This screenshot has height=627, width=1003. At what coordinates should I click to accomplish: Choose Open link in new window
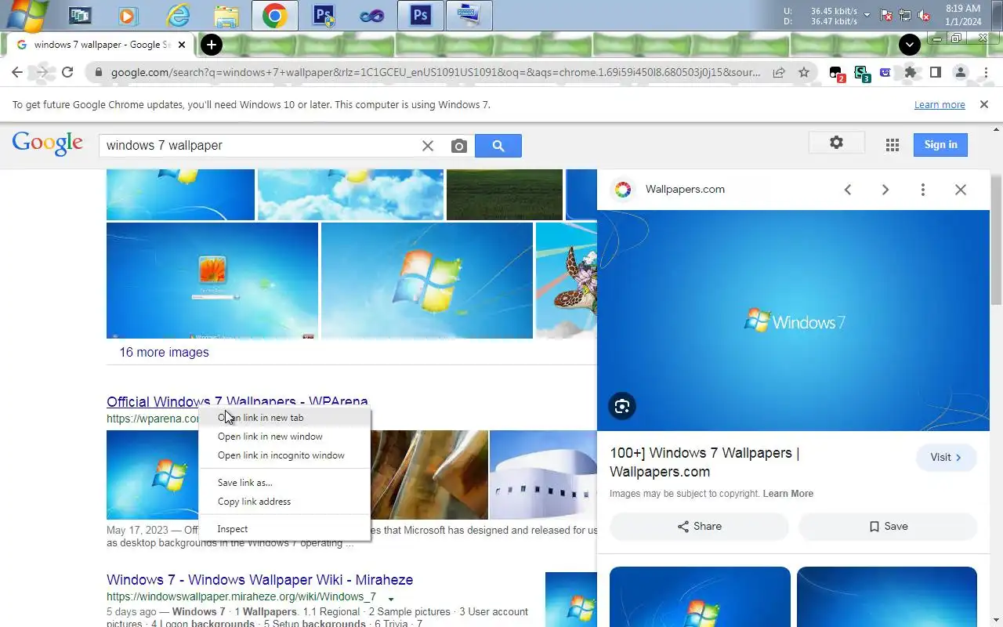(284, 437)
